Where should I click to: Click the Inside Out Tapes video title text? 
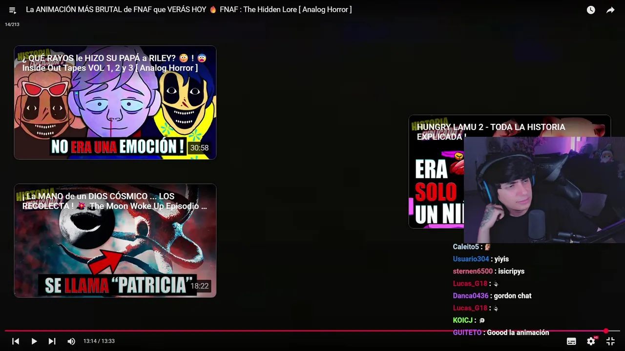coord(114,63)
